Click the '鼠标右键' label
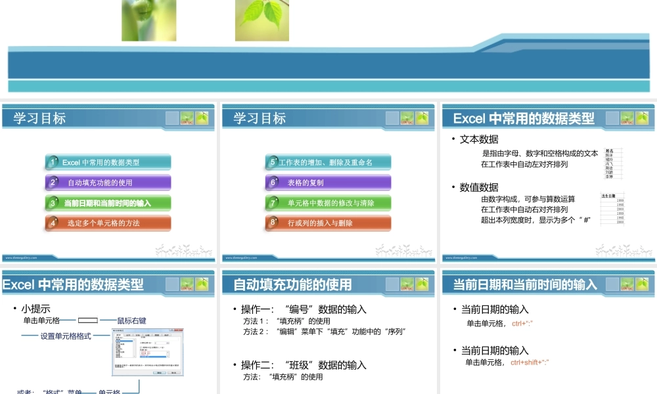 (x=131, y=320)
